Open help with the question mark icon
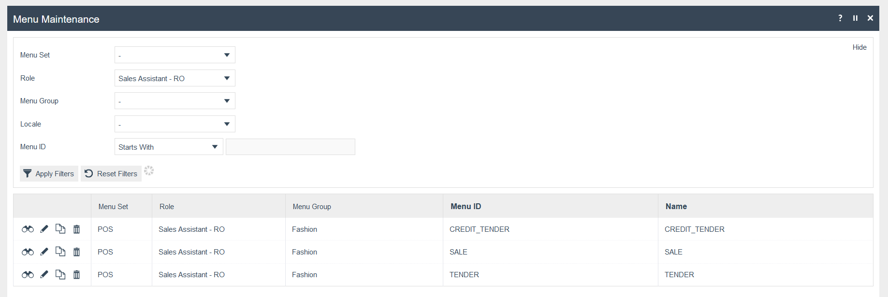 (x=840, y=18)
